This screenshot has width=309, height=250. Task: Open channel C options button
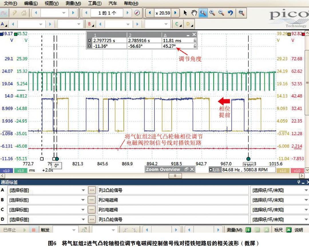click(178, 24)
